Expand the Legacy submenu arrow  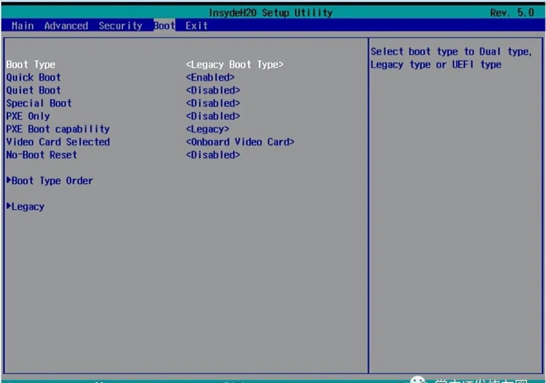pos(9,206)
